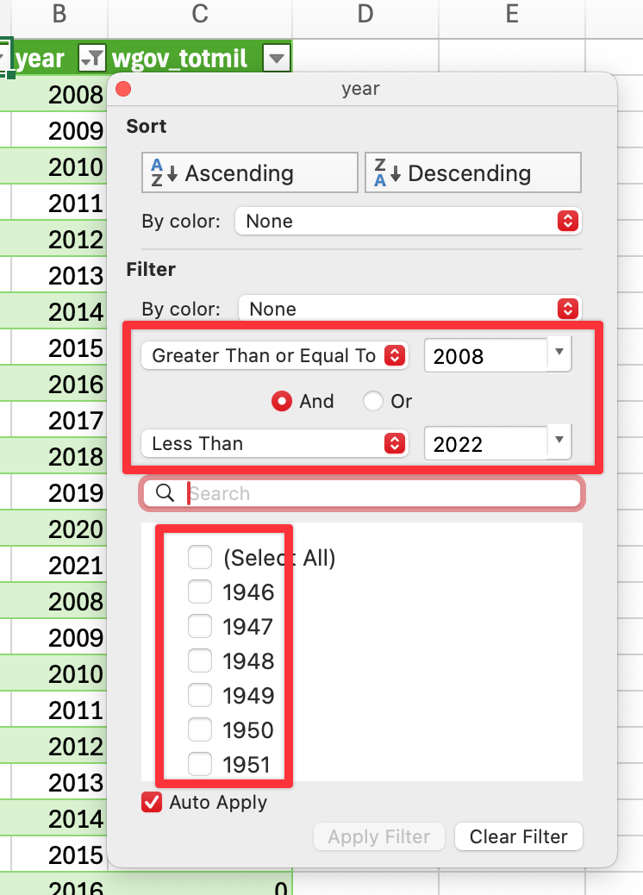643x895 pixels.
Task: Check the (Select All) checkbox
Action: [200, 557]
